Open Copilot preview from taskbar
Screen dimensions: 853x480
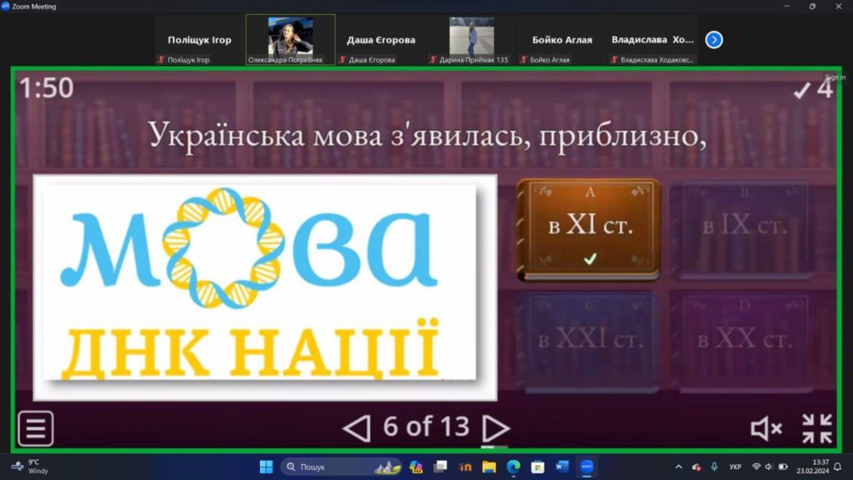(417, 467)
